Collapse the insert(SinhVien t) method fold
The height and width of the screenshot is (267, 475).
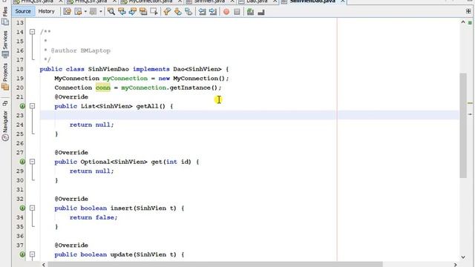pos(32,208)
